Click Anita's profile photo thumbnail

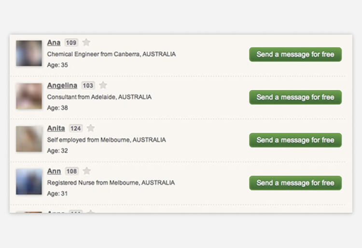[x=29, y=139]
